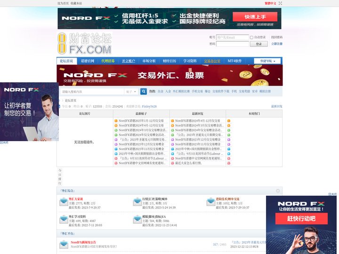Select hot search term 出金
This screenshot has width=339, height=254.
pos(161,91)
